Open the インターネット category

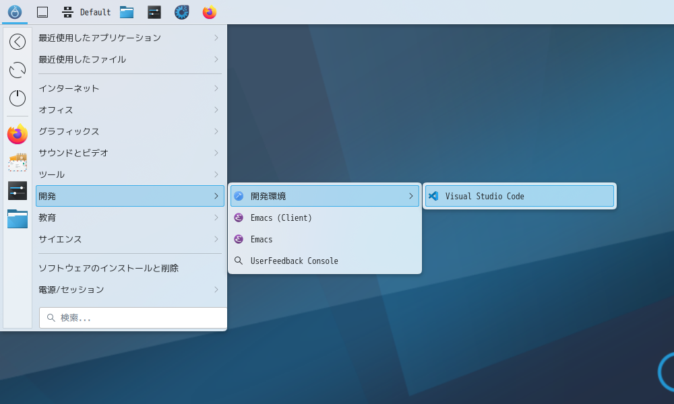tap(129, 88)
